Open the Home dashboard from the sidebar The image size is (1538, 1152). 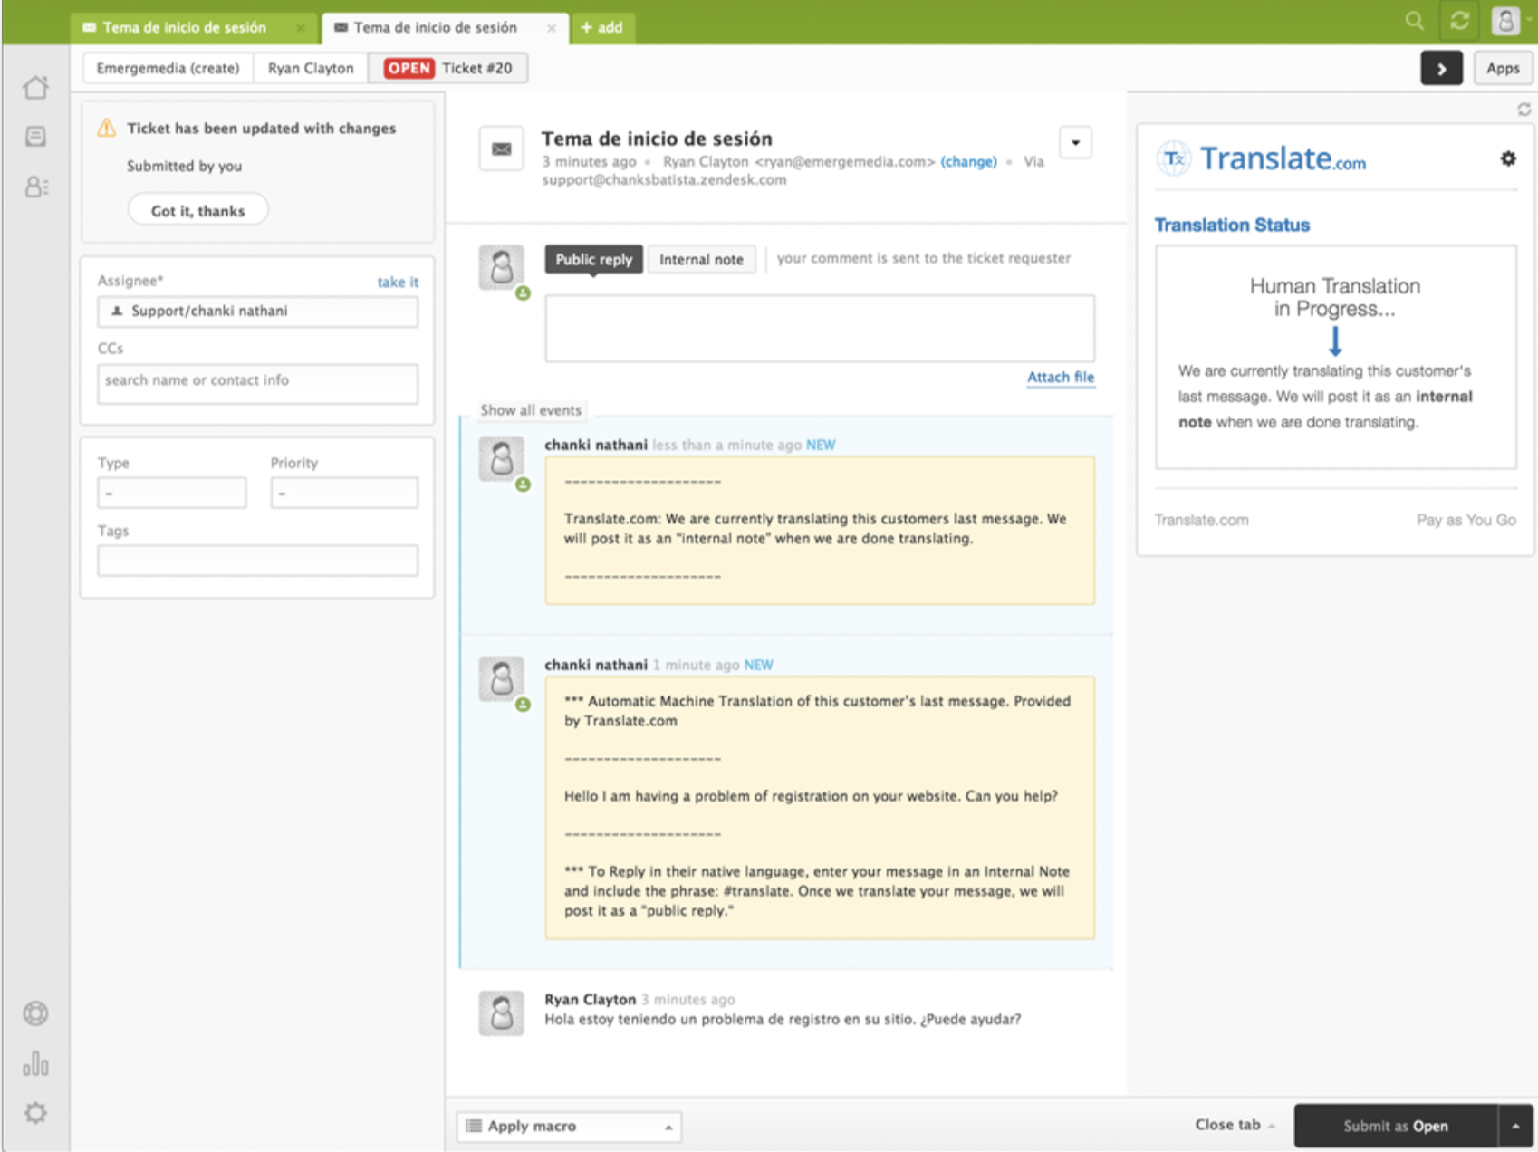click(x=36, y=87)
